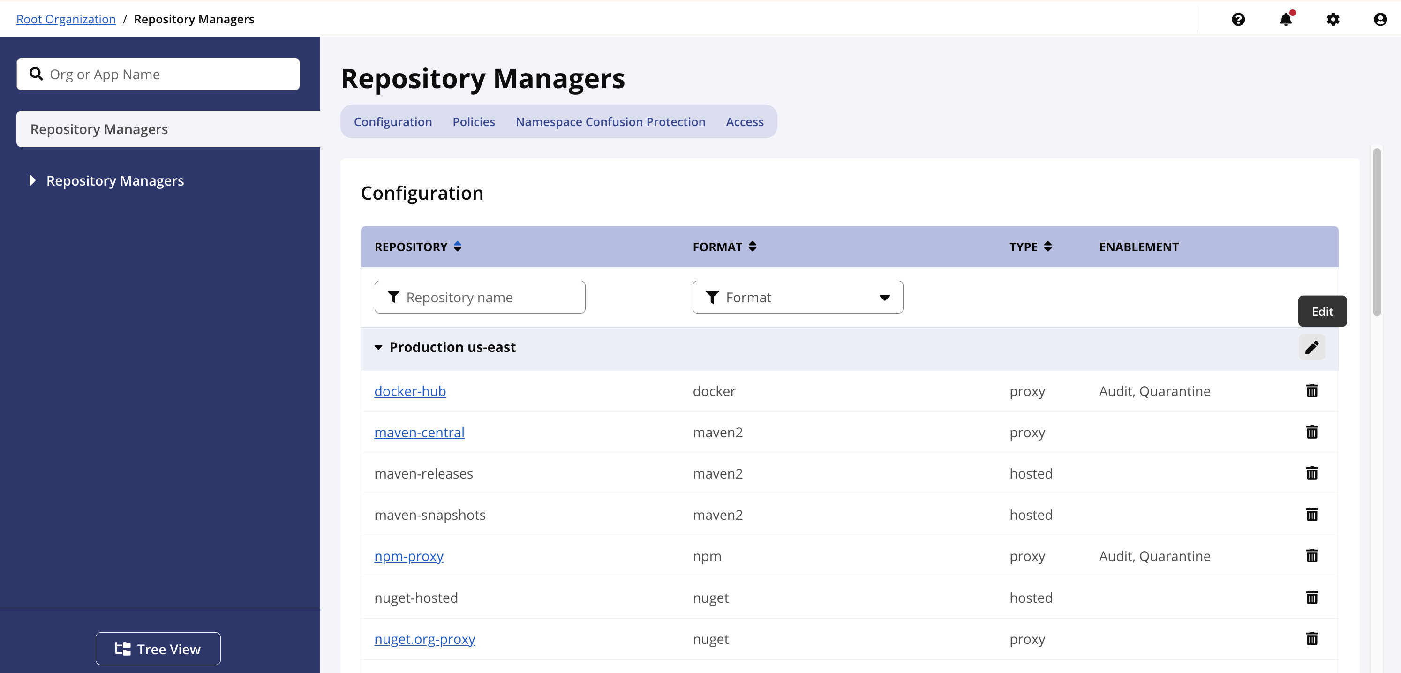This screenshot has height=673, width=1401.
Task: Click the nuget-hosted repository name
Action: (x=416, y=598)
